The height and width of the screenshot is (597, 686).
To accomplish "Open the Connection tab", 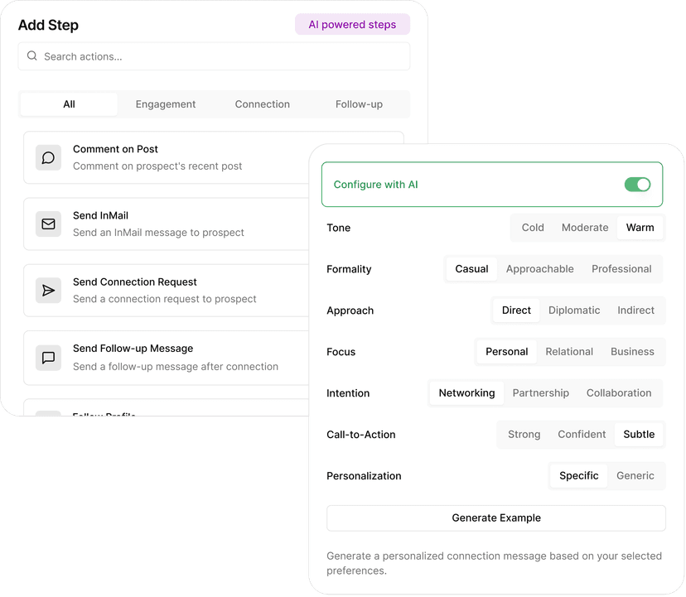I will [x=263, y=104].
